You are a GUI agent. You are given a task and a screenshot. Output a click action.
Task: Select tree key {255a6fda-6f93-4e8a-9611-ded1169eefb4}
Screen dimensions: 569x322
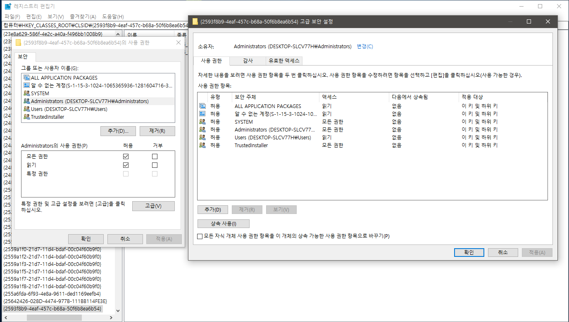[52, 294]
